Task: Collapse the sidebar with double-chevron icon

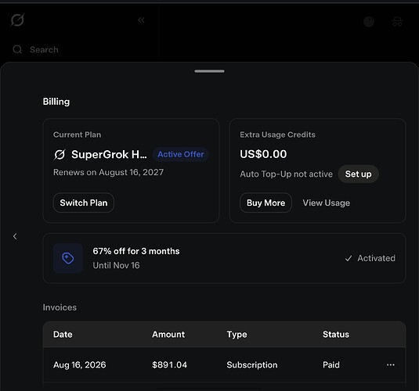Action: [x=141, y=20]
